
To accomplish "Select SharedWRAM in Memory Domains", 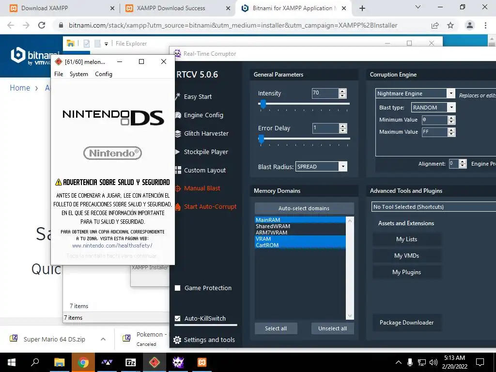I will (300, 226).
